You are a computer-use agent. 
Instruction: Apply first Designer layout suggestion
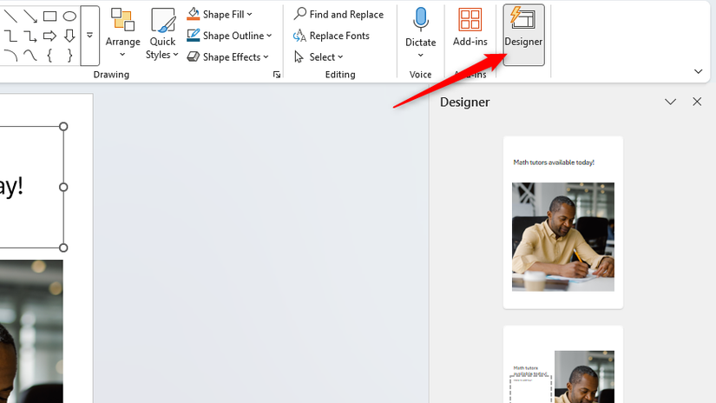click(563, 222)
